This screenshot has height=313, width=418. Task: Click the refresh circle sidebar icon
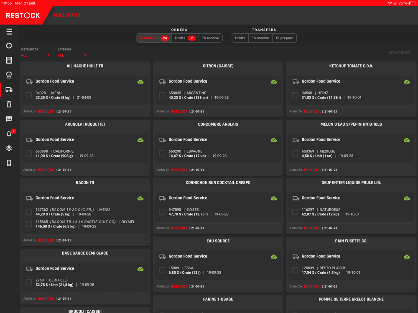click(x=9, y=46)
